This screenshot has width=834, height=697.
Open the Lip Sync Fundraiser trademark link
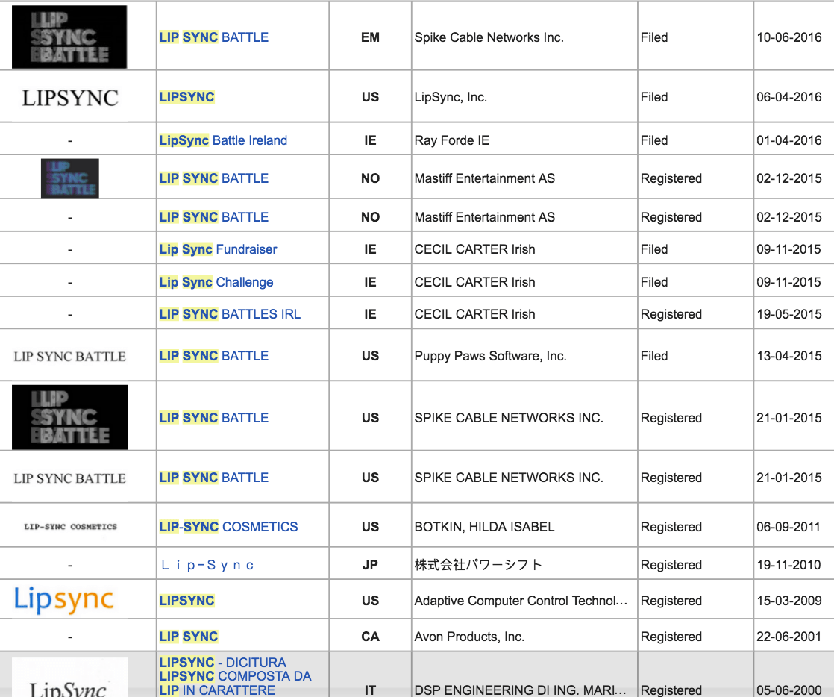tap(218, 249)
